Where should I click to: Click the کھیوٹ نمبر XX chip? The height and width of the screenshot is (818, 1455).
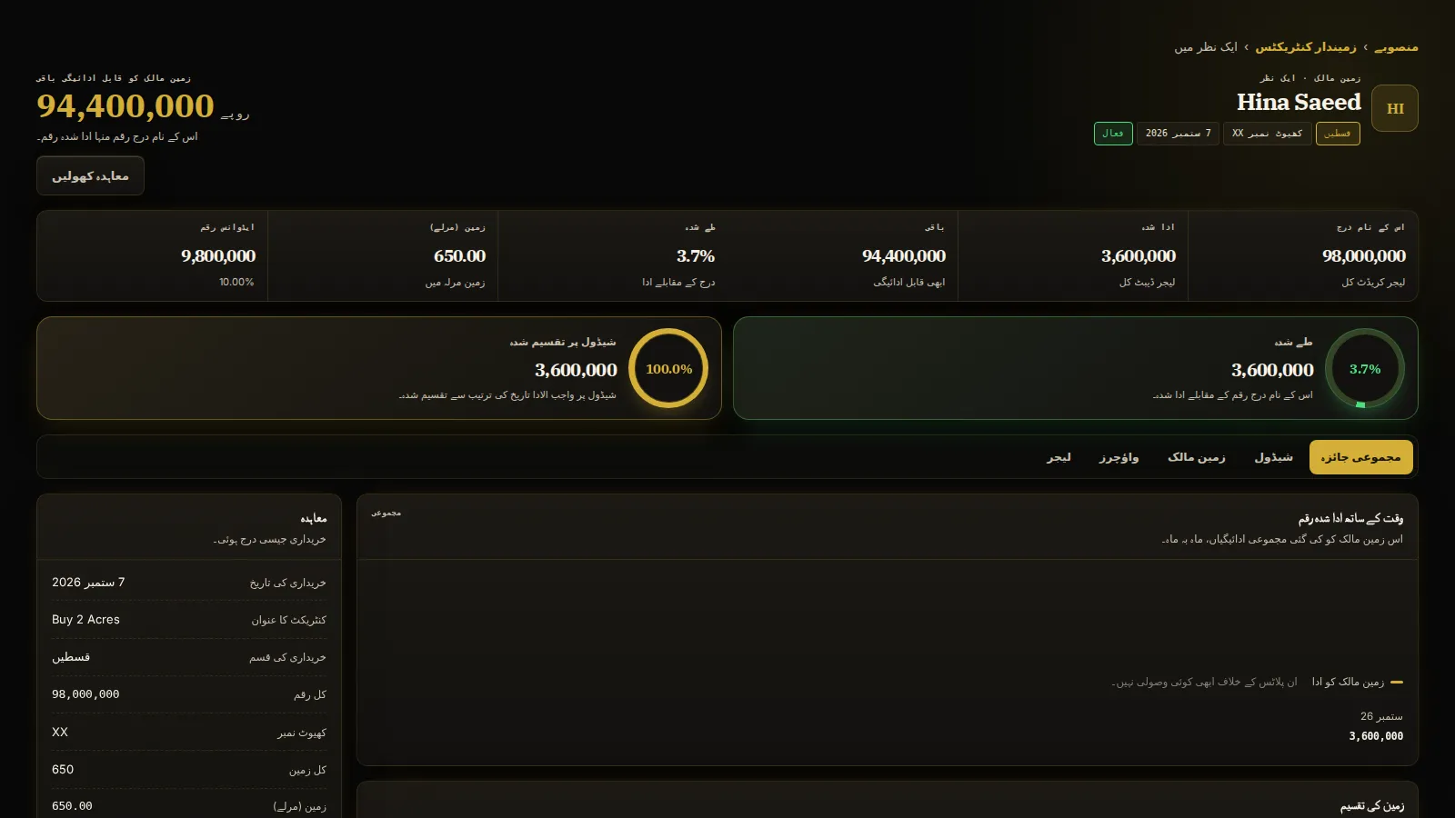click(1267, 134)
